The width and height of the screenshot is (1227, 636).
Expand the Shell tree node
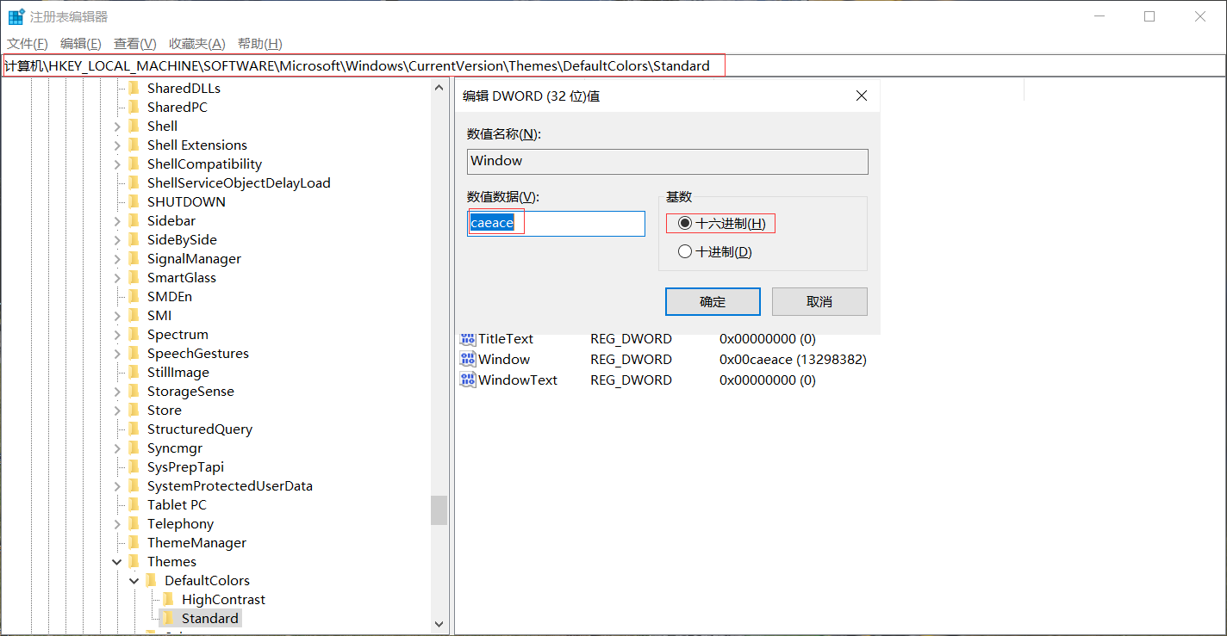117,126
